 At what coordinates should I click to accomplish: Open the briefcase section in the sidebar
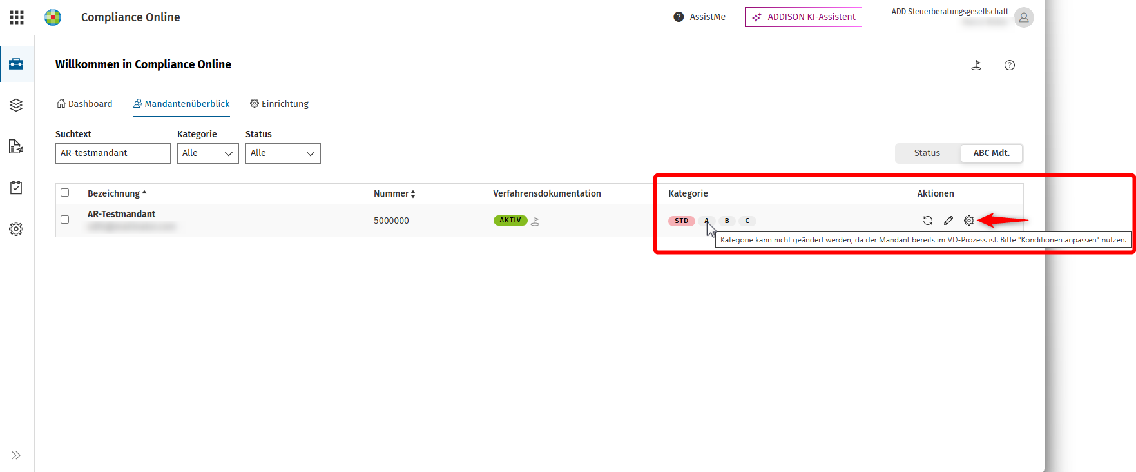pos(16,64)
